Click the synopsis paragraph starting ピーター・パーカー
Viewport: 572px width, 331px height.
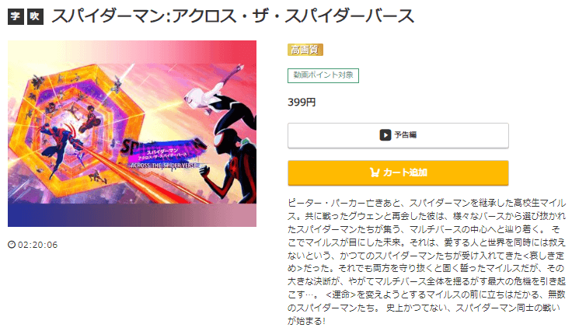point(427,262)
